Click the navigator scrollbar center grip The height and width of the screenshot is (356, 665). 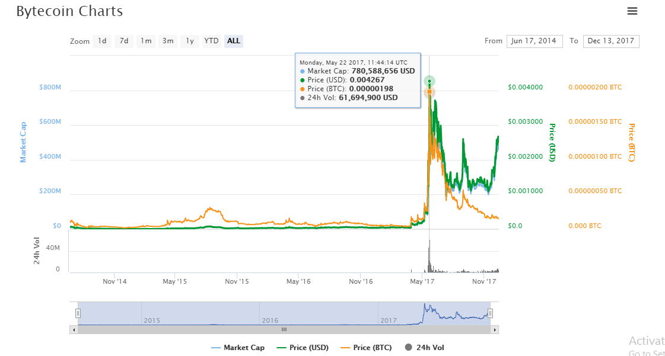[284, 329]
